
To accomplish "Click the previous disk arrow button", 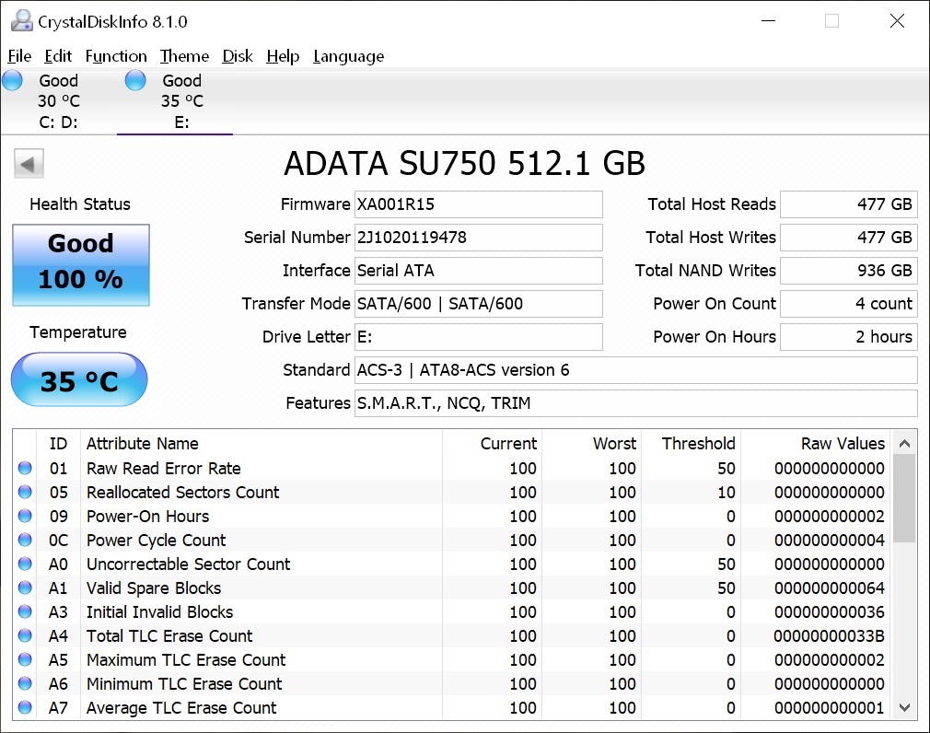I will [x=29, y=165].
